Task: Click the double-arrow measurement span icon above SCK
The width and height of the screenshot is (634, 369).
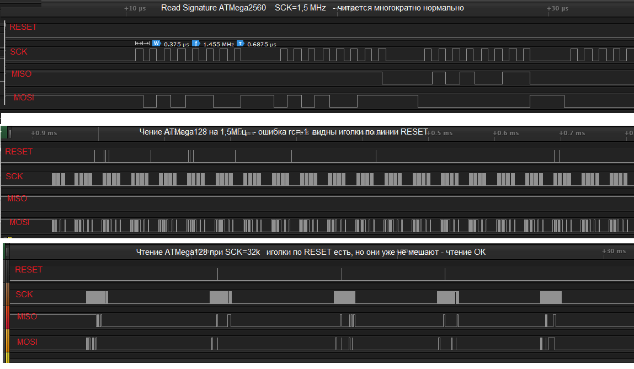Action: pyautogui.click(x=142, y=44)
